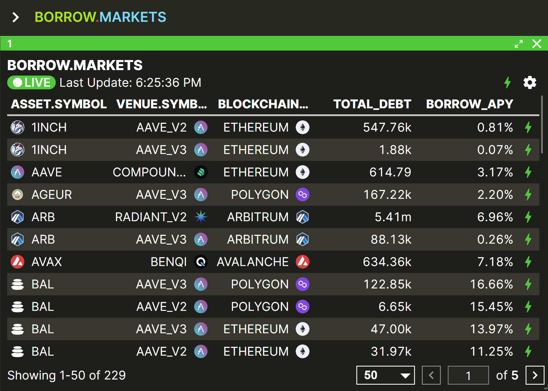Viewport: 548px width, 391px height.
Task: Click the Last Update timestamp
Action: point(130,83)
